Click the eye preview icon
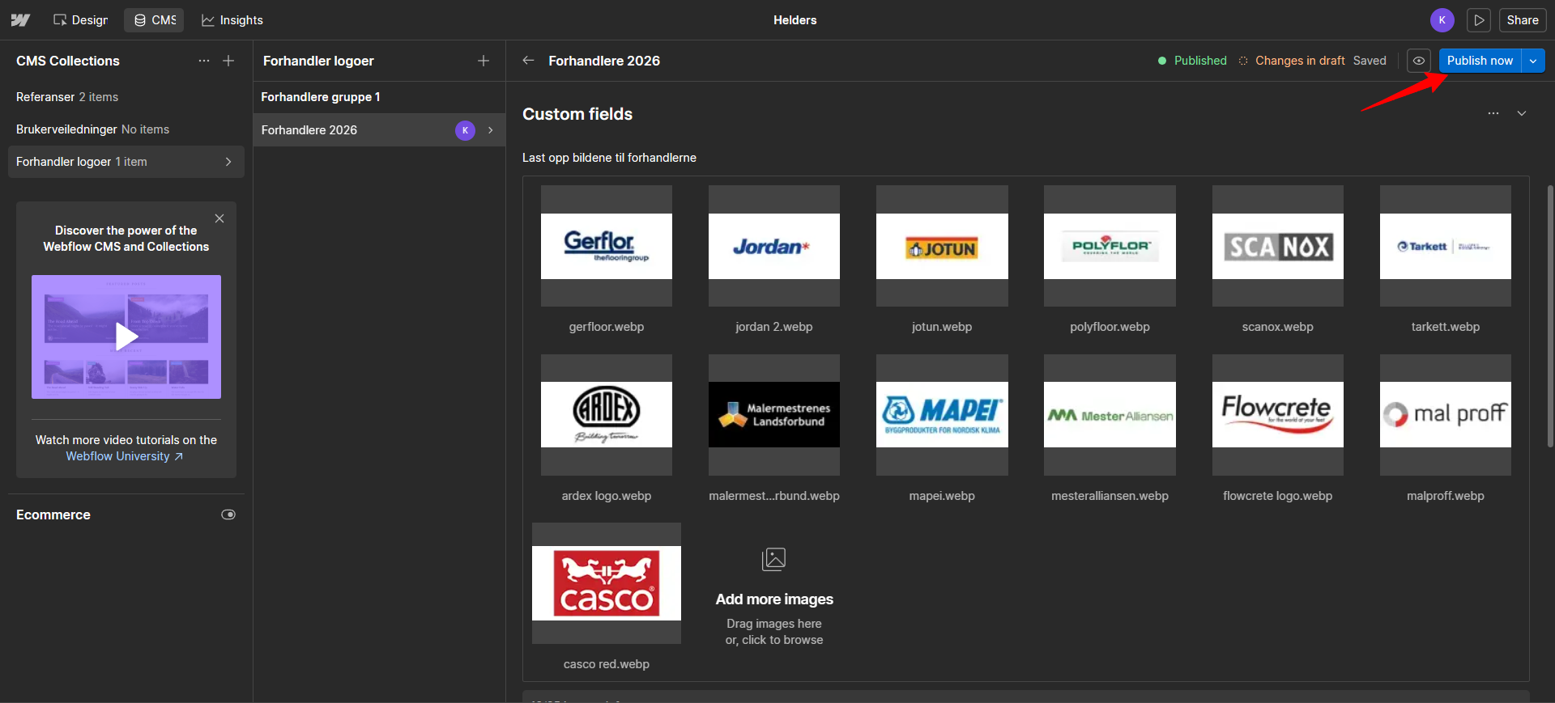The height and width of the screenshot is (703, 1555). tap(1419, 61)
